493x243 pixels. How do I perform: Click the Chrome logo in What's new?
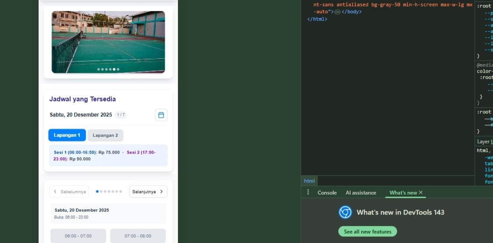click(x=345, y=212)
